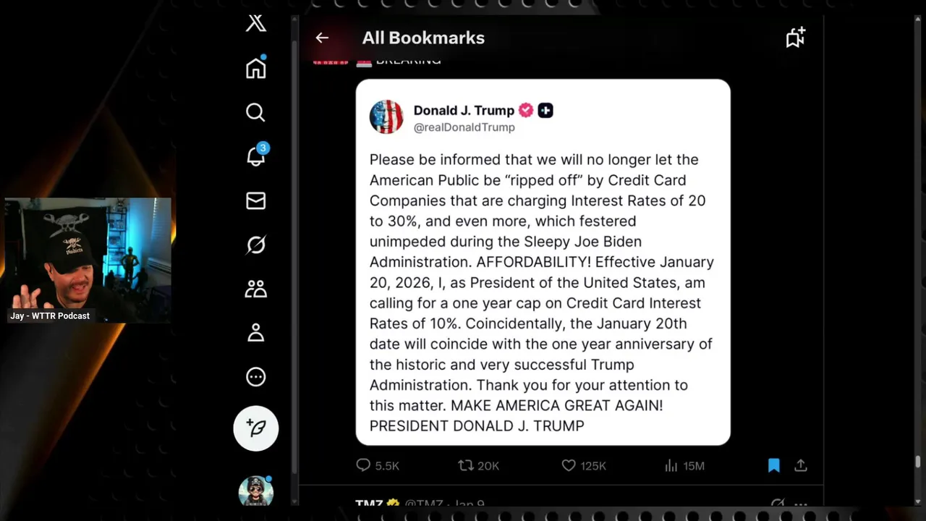Expand the More circle menu
Viewport: 926px width, 521px height.
[256, 377]
